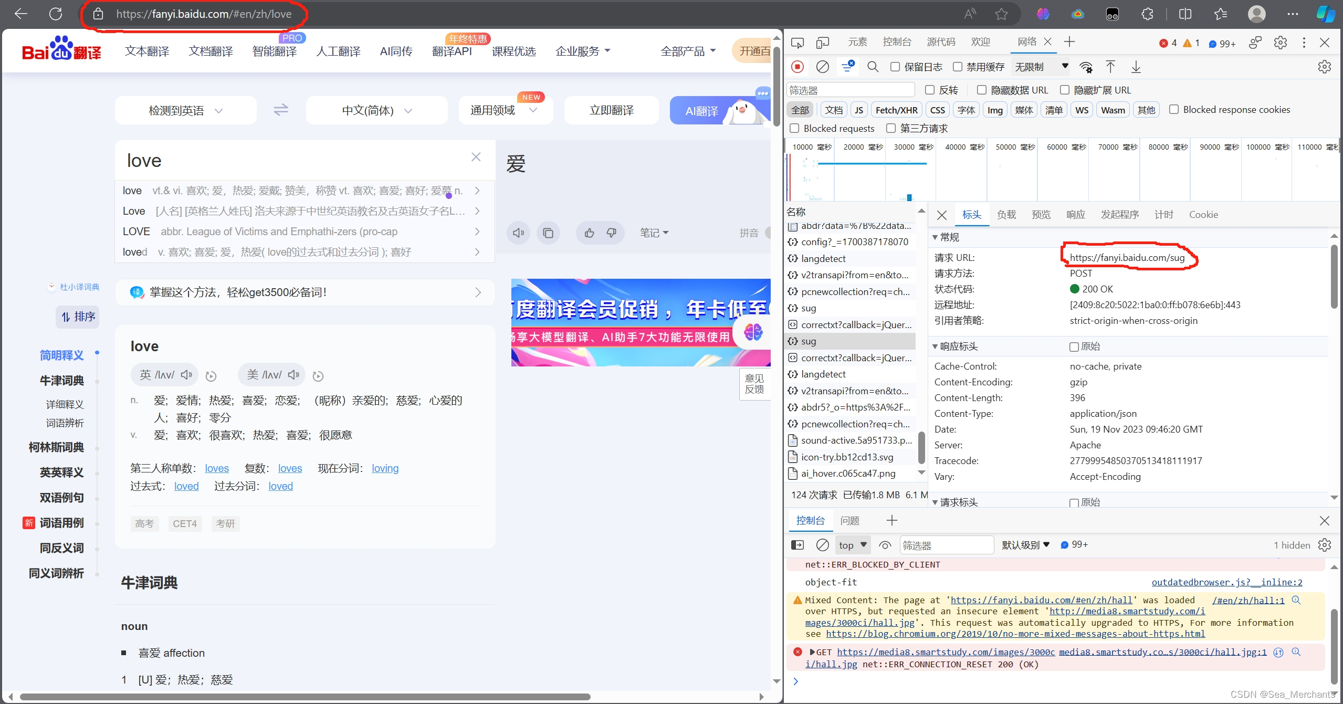Switch to 负载 request tab
This screenshot has height=704, width=1343.
click(1006, 214)
